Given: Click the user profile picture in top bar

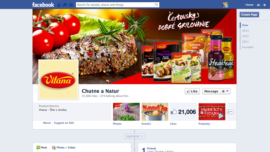Looking at the screenshot, I should click(225, 5).
